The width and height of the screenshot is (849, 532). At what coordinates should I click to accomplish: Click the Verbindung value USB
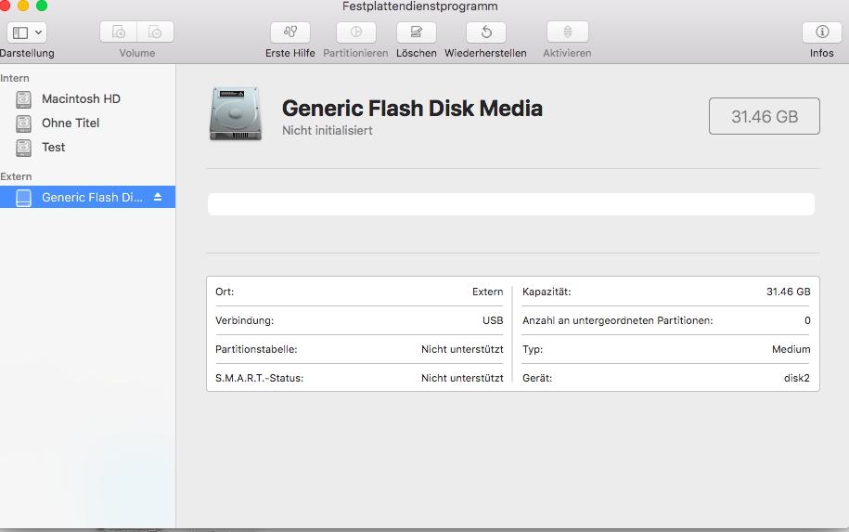pyautogui.click(x=493, y=320)
